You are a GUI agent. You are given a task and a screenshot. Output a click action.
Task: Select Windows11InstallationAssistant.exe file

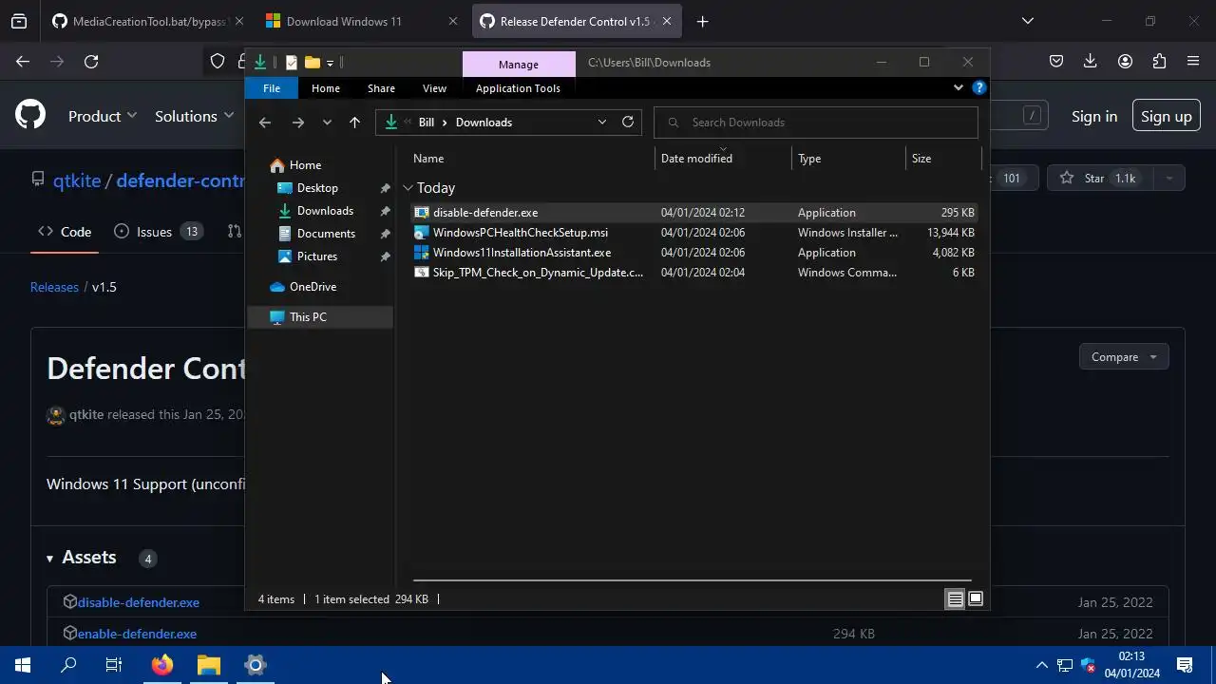pyautogui.click(x=694, y=253)
